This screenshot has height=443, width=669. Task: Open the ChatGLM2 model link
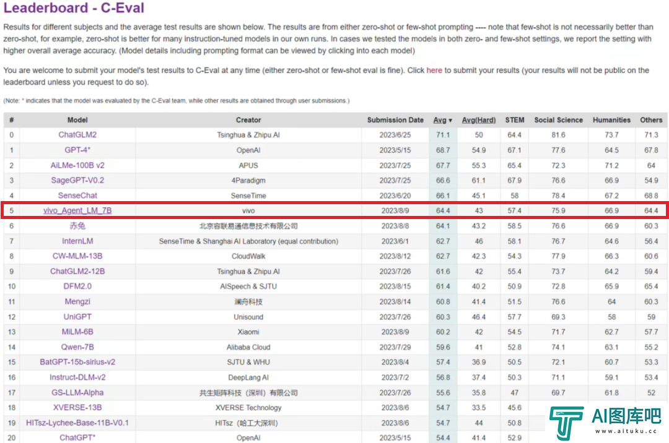pyautogui.click(x=77, y=135)
